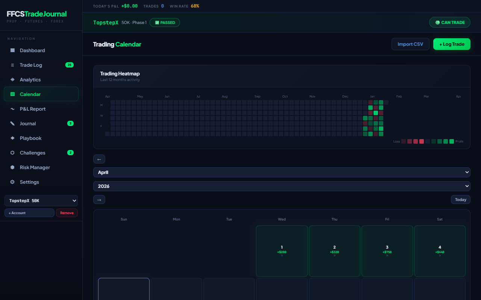Click 'Last 12 months activity' subtitle
Viewport: 481px width, 300px height.
click(x=120, y=80)
